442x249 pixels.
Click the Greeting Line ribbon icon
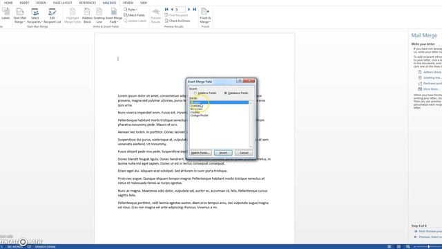(99, 15)
